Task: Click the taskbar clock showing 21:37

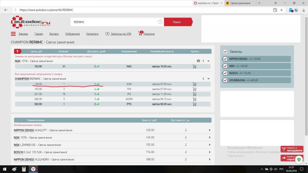Action: tap(291, 169)
